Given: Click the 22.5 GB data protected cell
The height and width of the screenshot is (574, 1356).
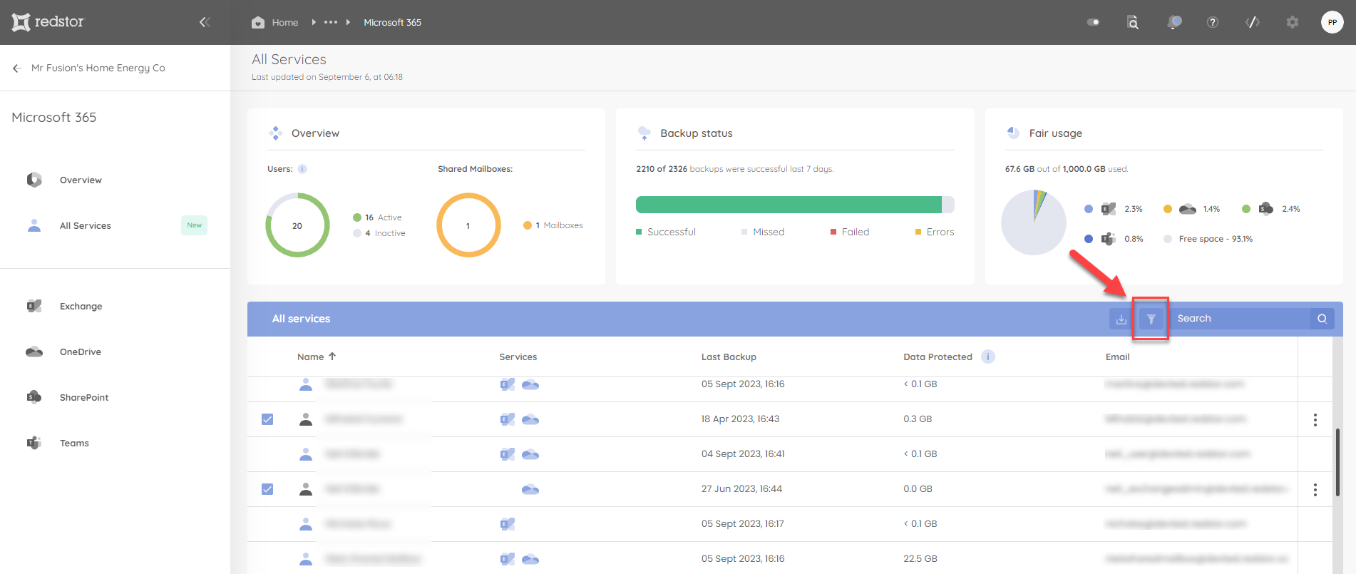Looking at the screenshot, I should point(920,558).
